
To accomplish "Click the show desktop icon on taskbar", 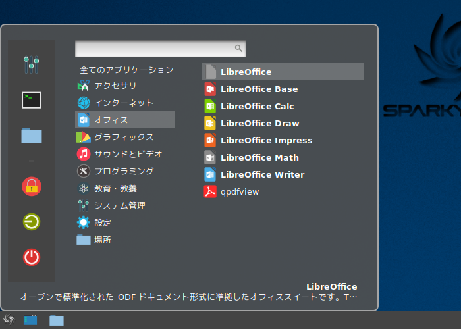I will coord(30,320).
